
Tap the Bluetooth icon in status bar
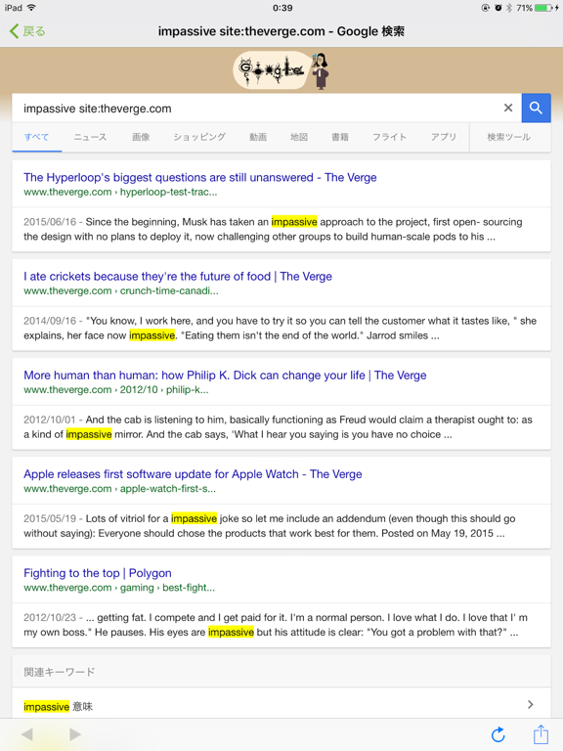tap(509, 8)
